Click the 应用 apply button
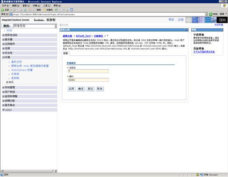 (71, 89)
